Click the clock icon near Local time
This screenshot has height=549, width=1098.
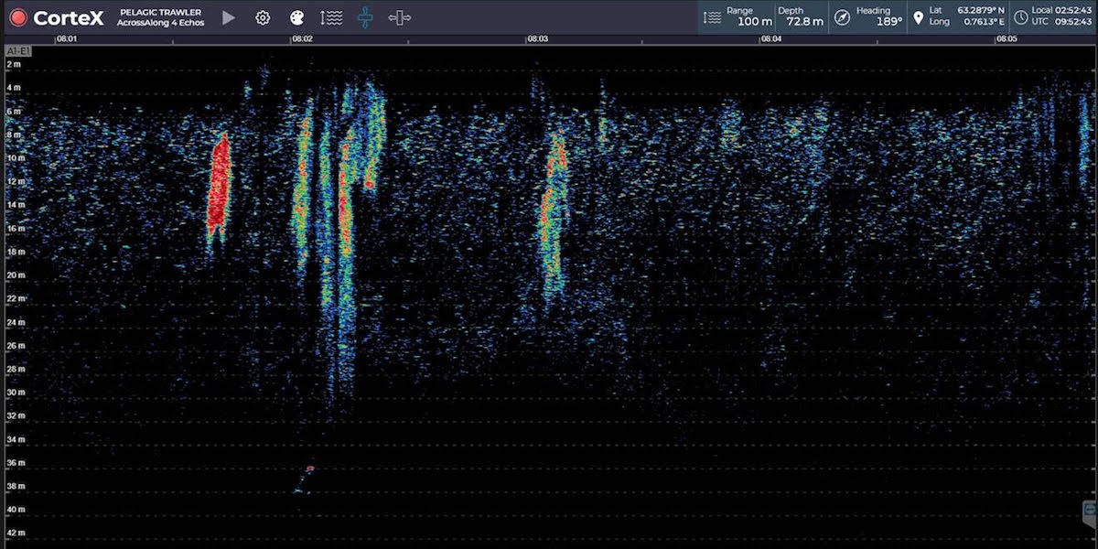(x=1020, y=17)
